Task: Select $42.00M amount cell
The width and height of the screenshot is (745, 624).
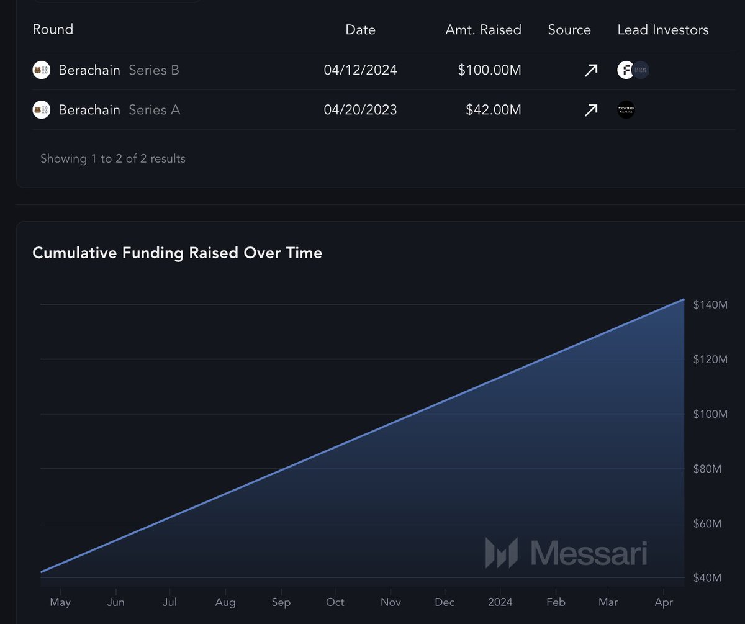Action: [x=494, y=110]
